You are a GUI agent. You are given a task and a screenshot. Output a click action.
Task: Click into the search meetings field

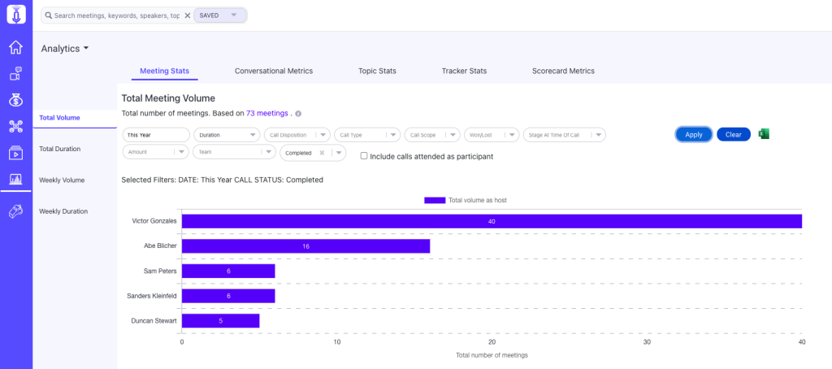tap(117, 15)
